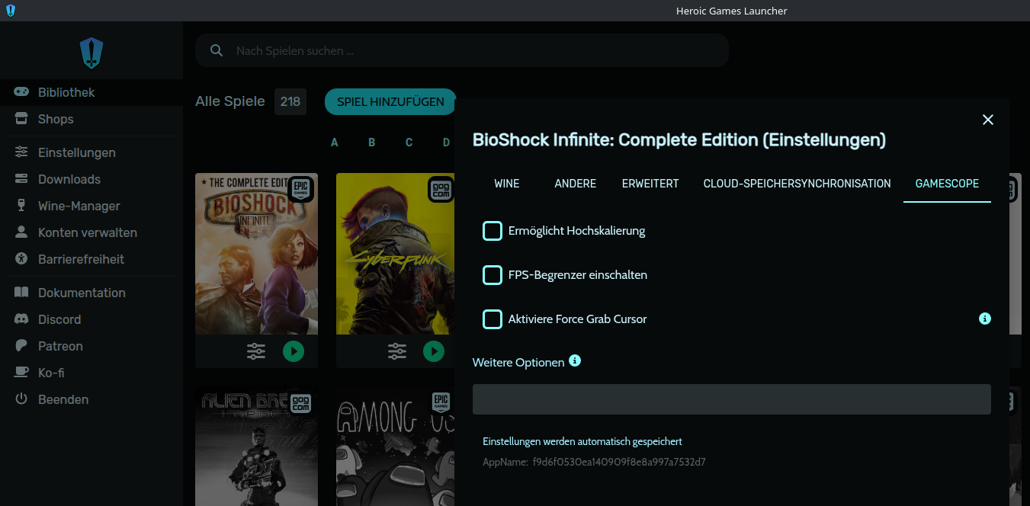Click the Epic badge on BioShock card
This screenshot has width=1030, height=506.
301,189
